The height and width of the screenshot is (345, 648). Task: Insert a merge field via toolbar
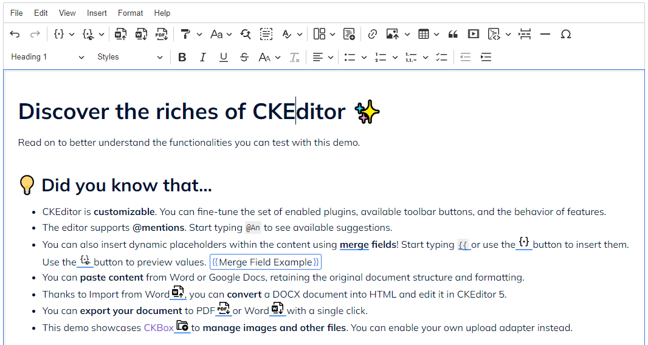[x=59, y=34]
